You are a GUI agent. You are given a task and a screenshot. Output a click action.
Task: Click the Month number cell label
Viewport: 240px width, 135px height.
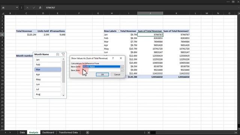tap(24, 56)
